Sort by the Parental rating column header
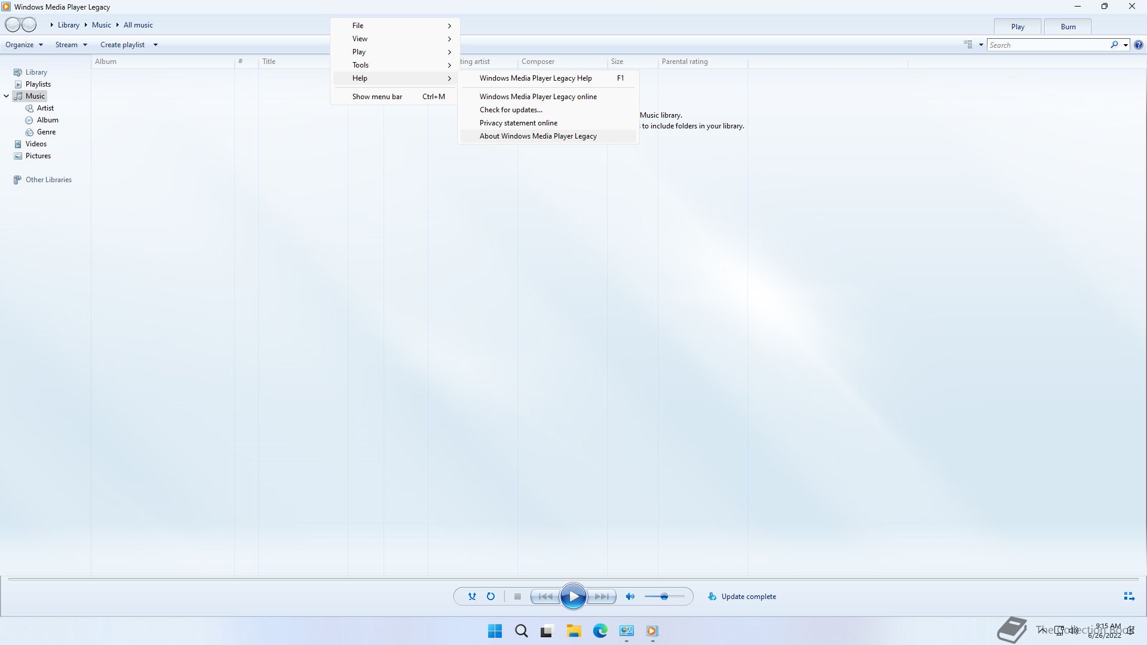Image resolution: width=1147 pixels, height=645 pixels. [703, 62]
